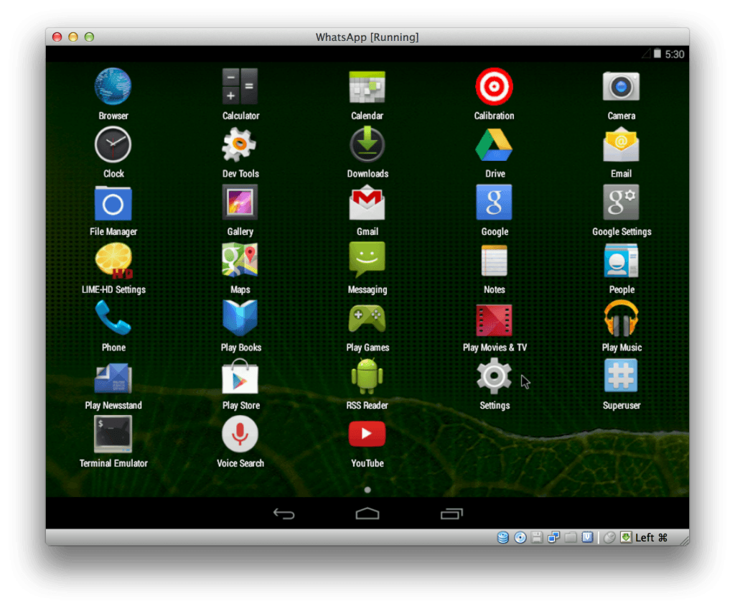Start Voice Search microphone
735x609 pixels.
tap(240, 434)
